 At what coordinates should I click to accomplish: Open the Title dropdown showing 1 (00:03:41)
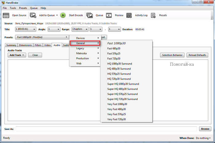pos(25,29)
